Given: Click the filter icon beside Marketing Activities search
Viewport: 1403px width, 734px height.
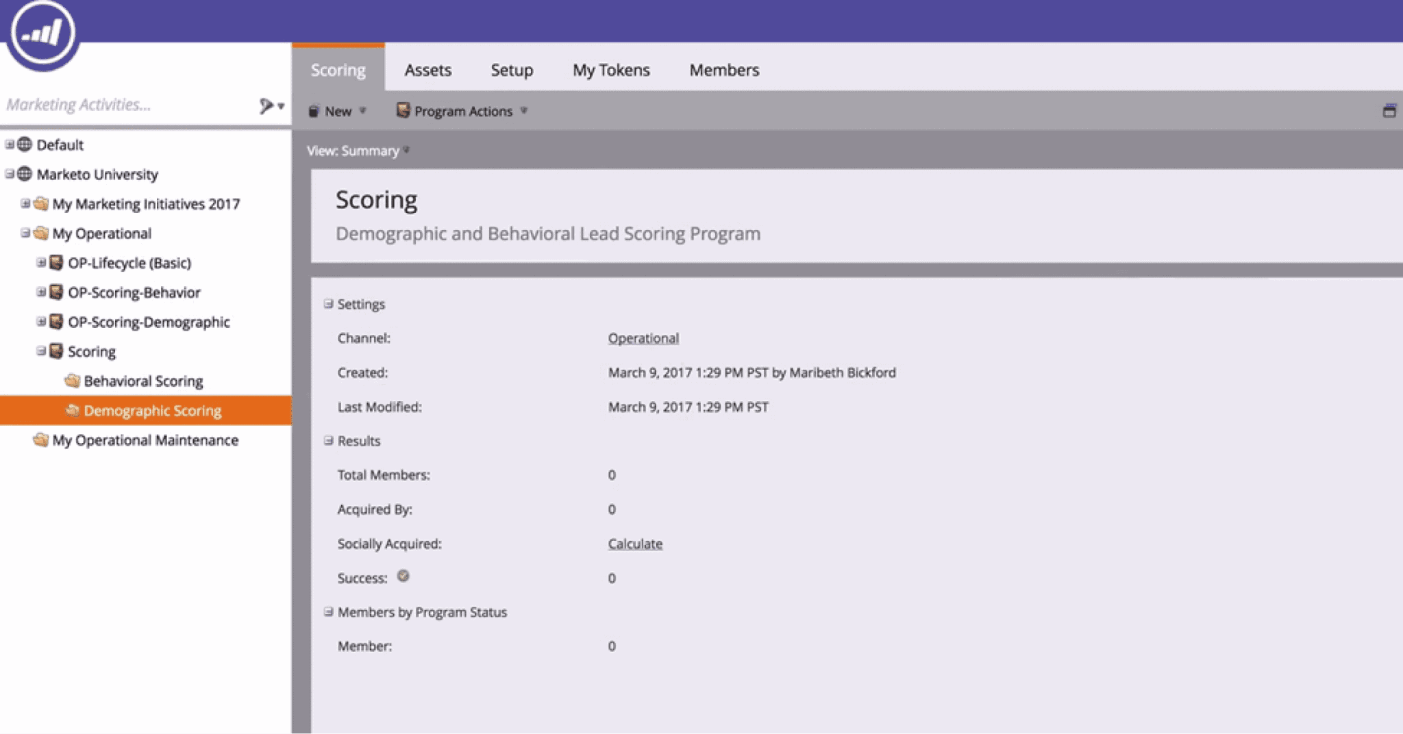Looking at the screenshot, I should [266, 106].
